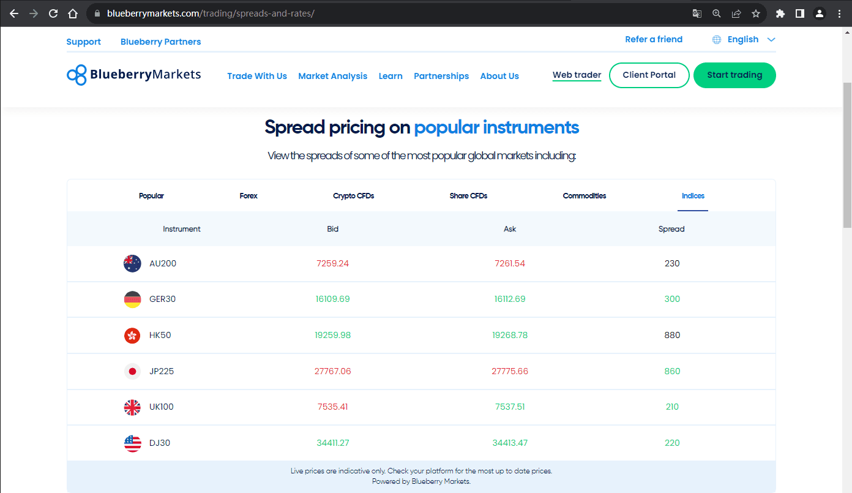Reload the page with the refresh icon
The width and height of the screenshot is (852, 493).
(x=53, y=13)
